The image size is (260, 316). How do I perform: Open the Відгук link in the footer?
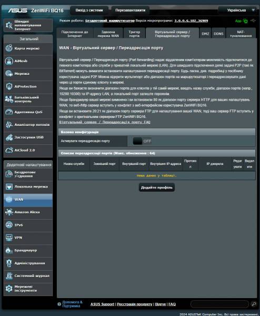161,304
